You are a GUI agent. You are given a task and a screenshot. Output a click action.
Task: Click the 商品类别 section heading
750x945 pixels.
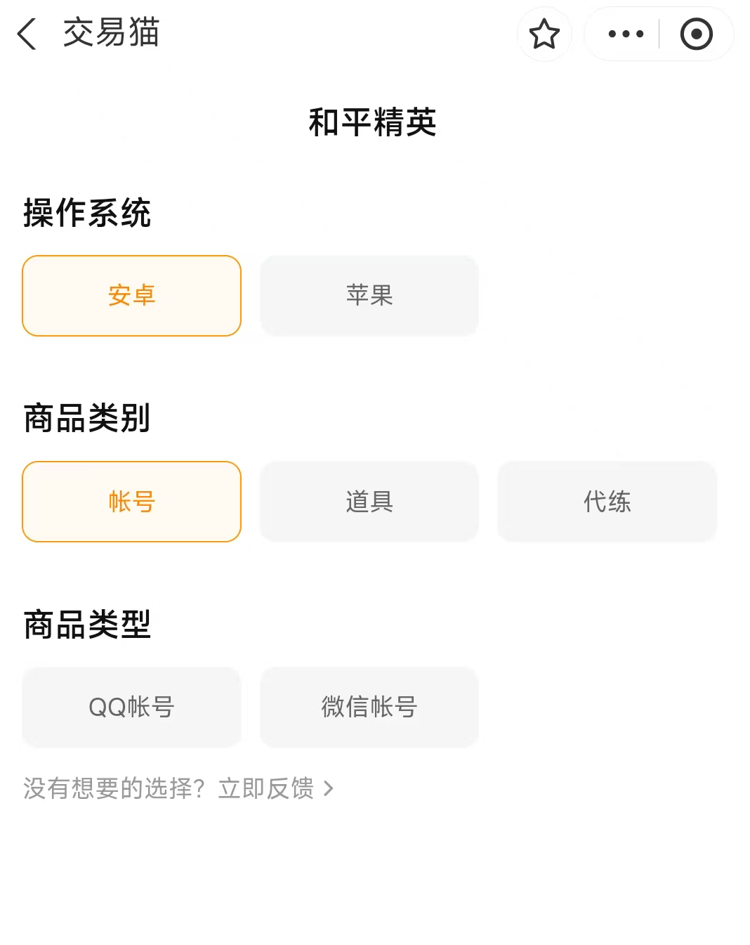coord(87,419)
